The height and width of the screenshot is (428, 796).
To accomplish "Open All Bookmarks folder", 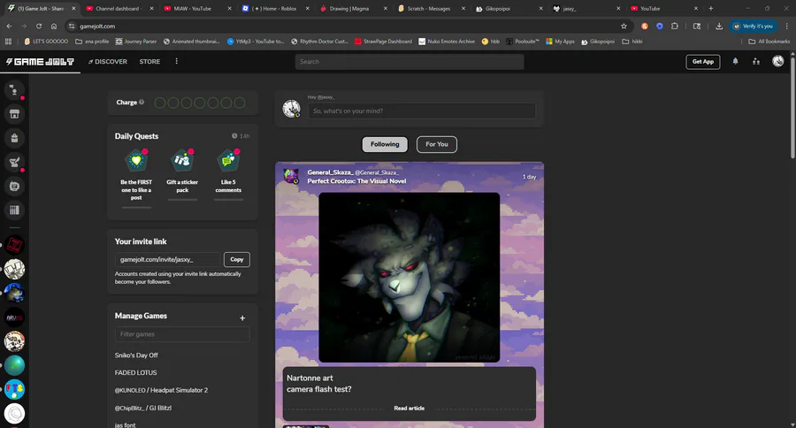I will coord(769,42).
